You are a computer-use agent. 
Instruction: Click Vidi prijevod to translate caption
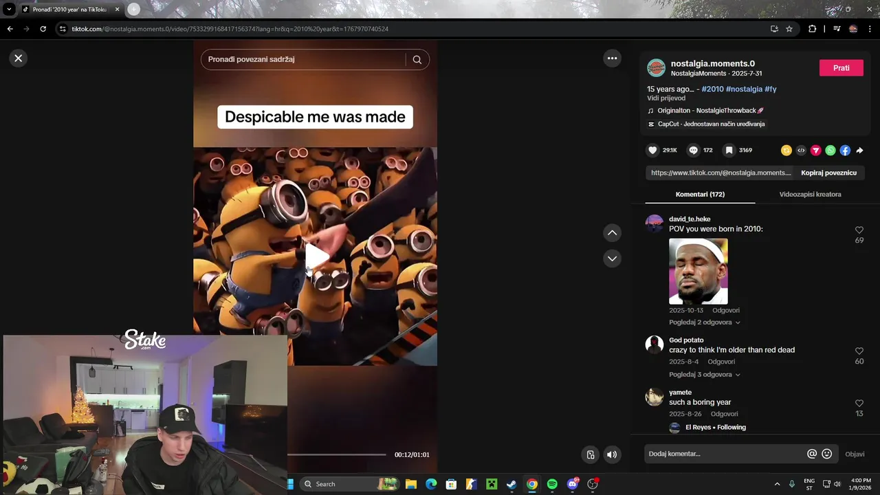[666, 98]
